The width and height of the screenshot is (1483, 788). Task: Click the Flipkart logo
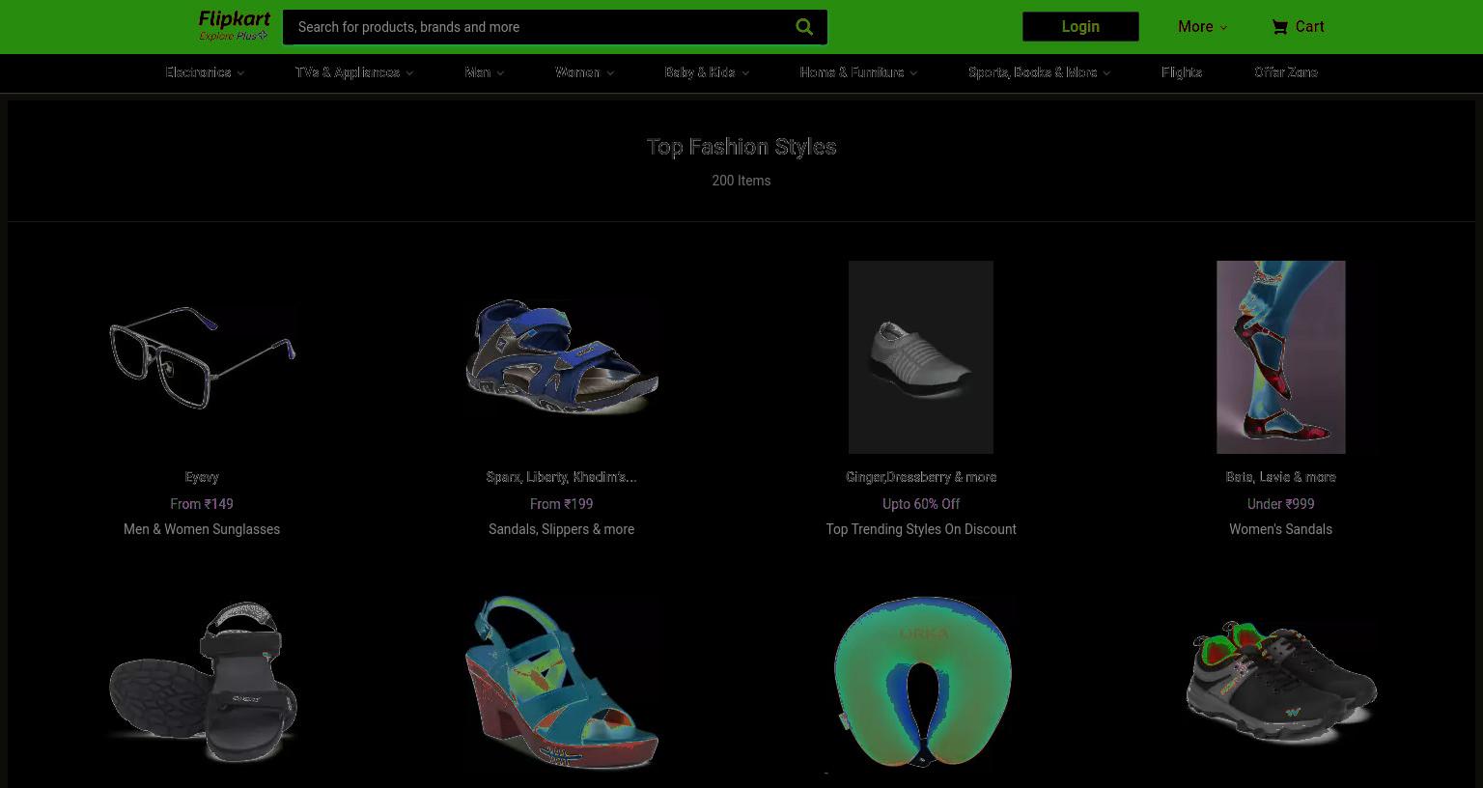pos(235,19)
